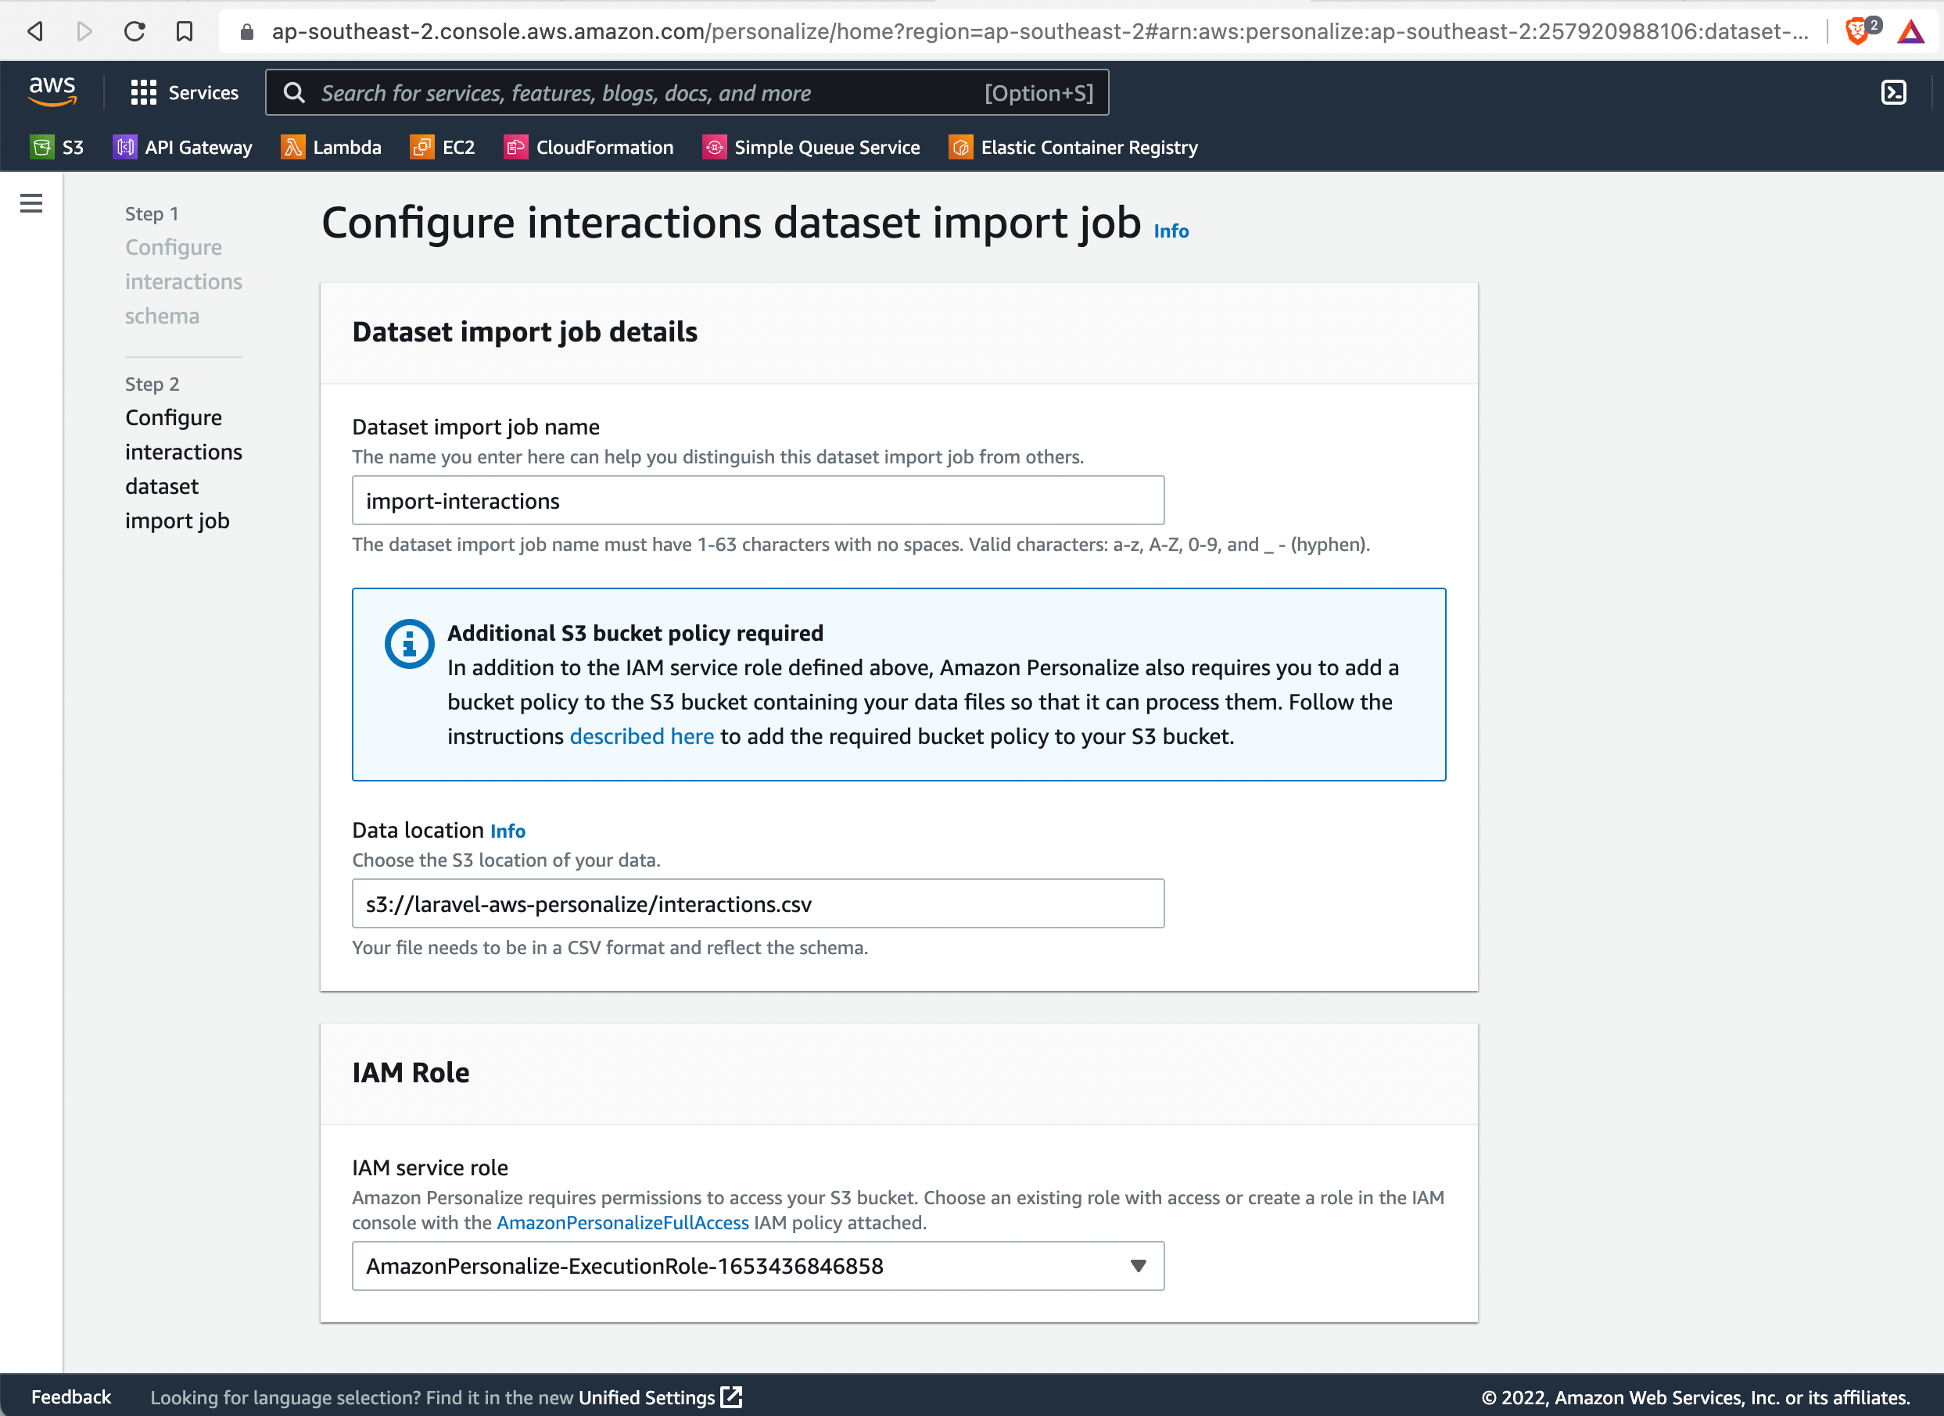Click the AWS home logo

pos(52,91)
